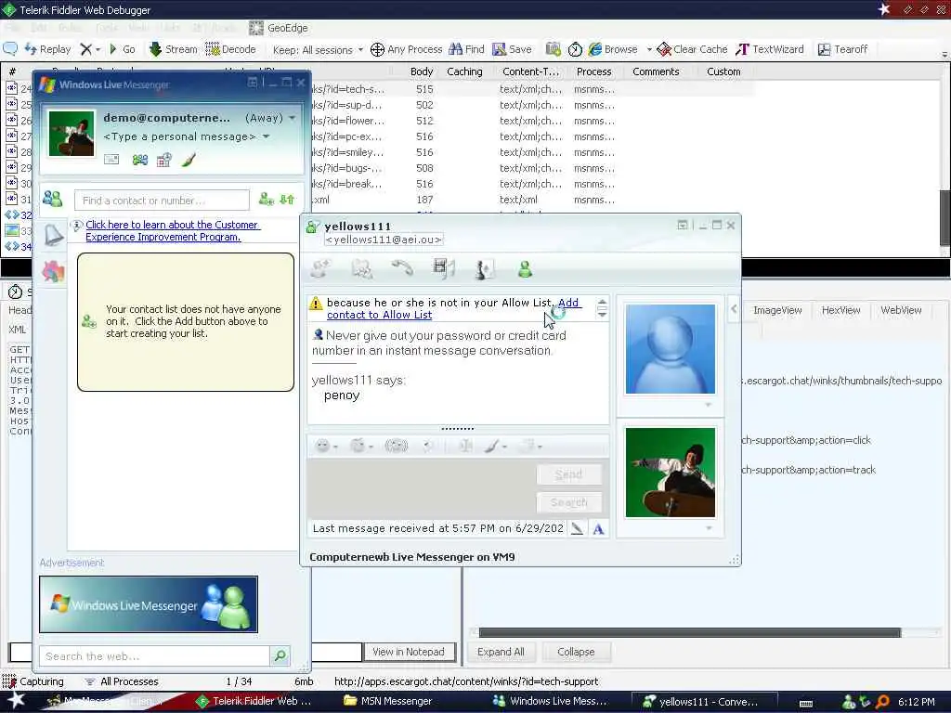Switch to the WebView tab
Viewport: 951px width, 713px height.
pyautogui.click(x=901, y=310)
